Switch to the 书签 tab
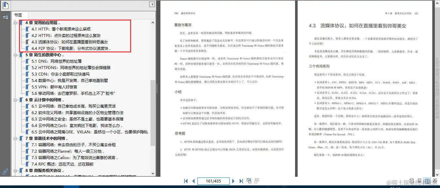Image resolution: width=440 pixels, height=188 pixels. 19,14
